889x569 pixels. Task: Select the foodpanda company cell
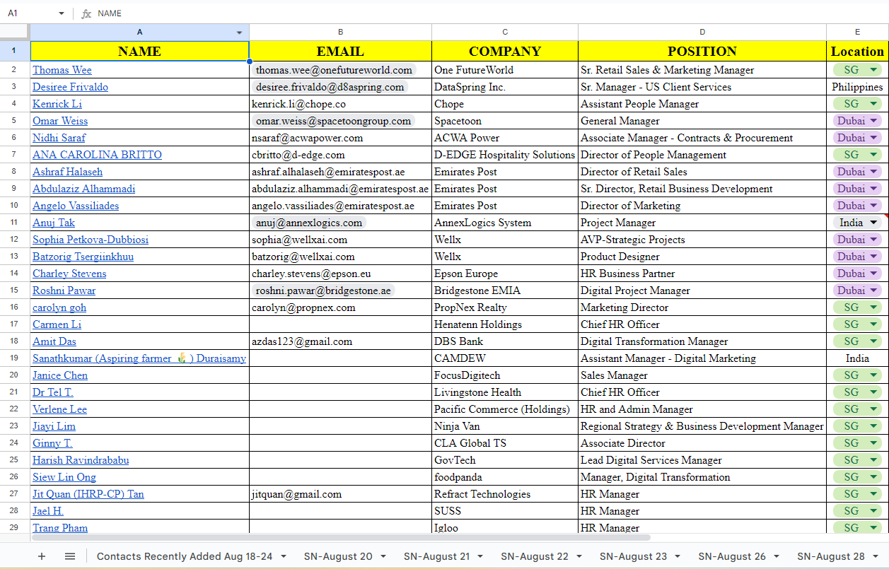point(505,477)
